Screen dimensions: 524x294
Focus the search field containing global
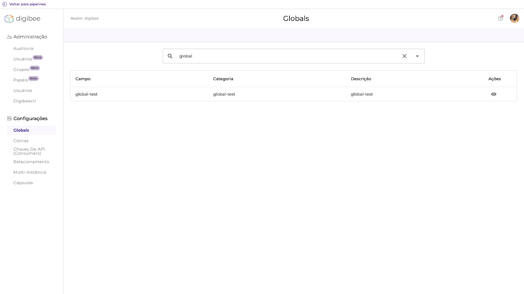coord(288,56)
